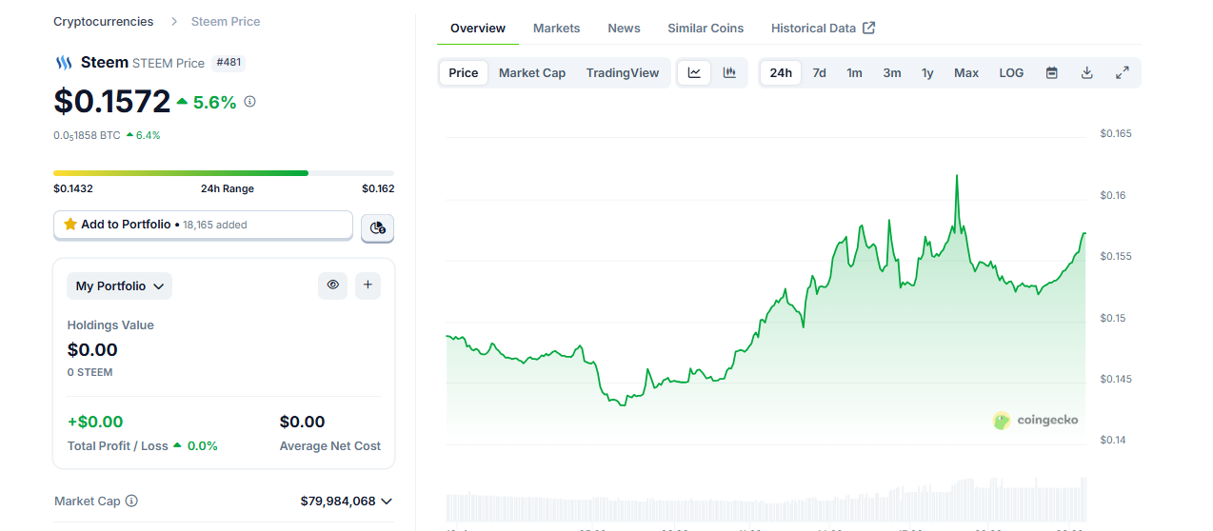The height and width of the screenshot is (531, 1213).
Task: Switch to candlestick chart icon
Action: tap(729, 72)
